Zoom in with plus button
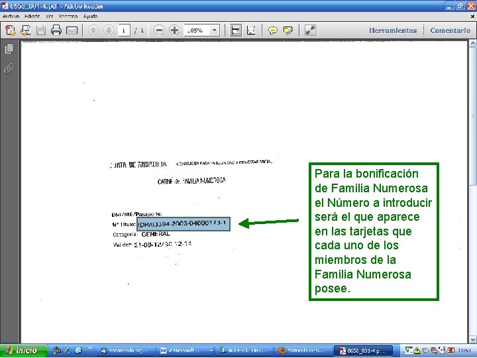Screen dimensions: 477x358 pos(174,30)
